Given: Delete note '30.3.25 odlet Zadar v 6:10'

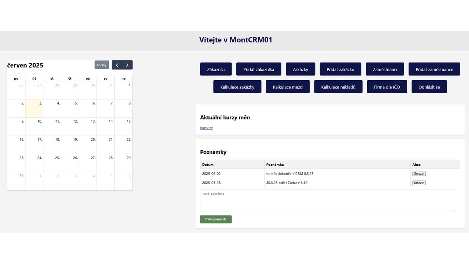Looking at the screenshot, I should click(x=419, y=183).
